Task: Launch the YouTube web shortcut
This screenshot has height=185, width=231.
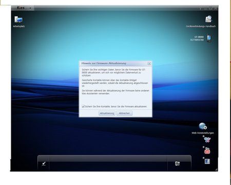Action: coord(207,151)
